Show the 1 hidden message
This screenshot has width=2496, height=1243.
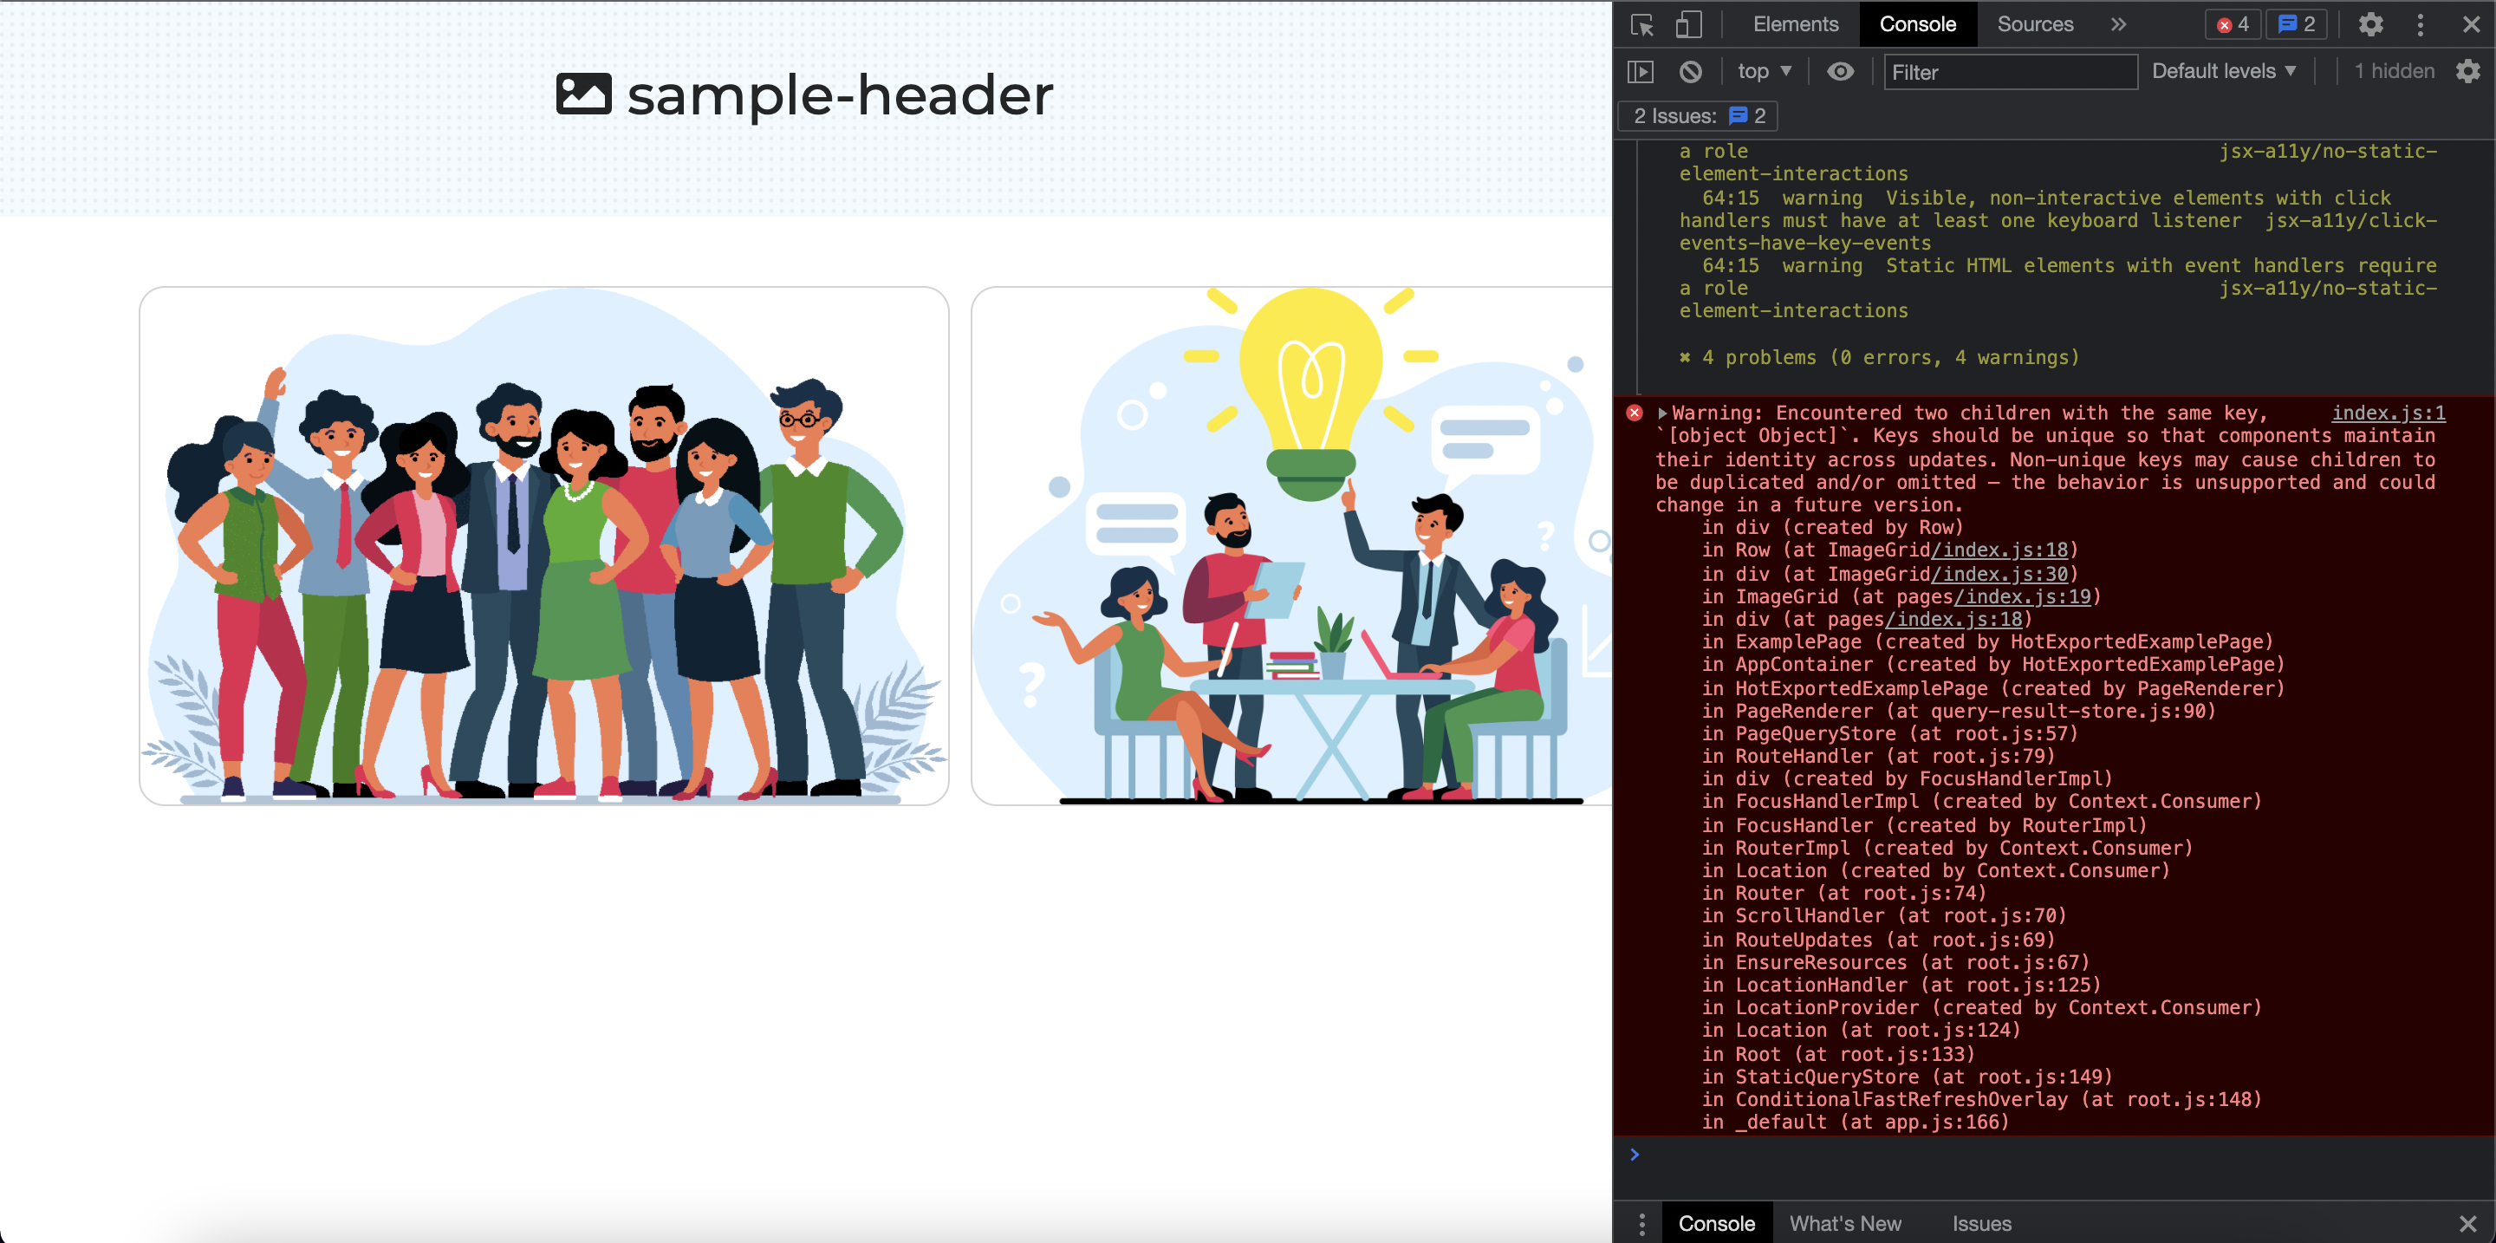(2392, 71)
